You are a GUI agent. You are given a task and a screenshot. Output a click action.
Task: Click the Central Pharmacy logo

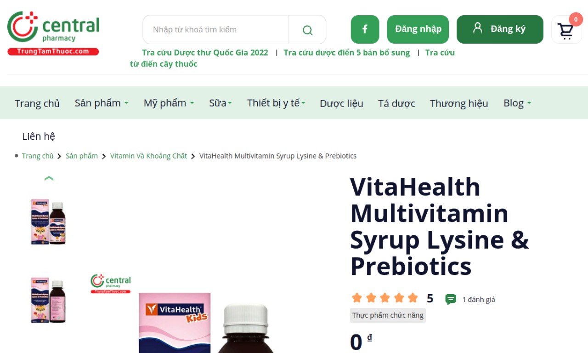pos(53,33)
